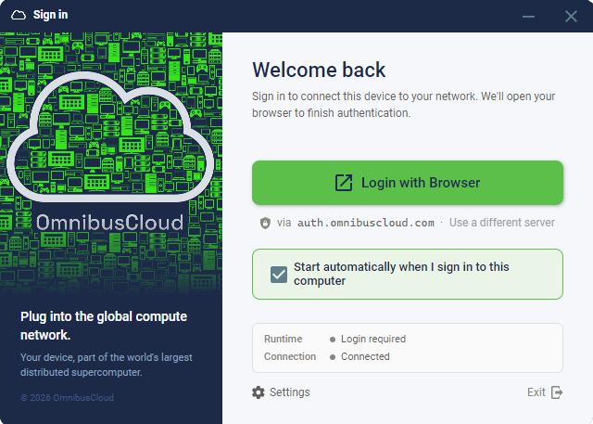The image size is (593, 424).
Task: Click the © 2026 OmnibusCloud copyright text
Action: (x=67, y=397)
